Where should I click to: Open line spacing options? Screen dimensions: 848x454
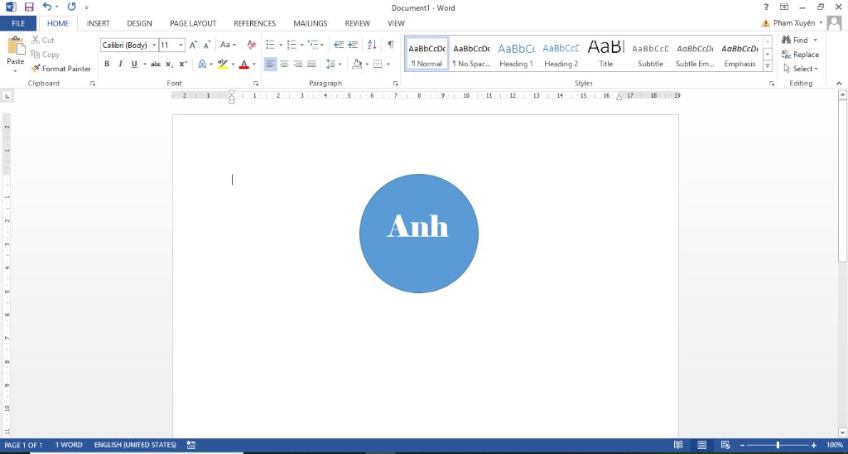334,64
